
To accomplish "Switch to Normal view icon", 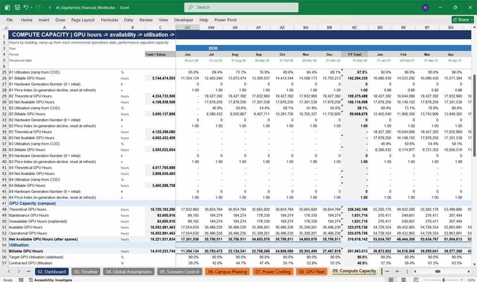I will tap(391, 280).
